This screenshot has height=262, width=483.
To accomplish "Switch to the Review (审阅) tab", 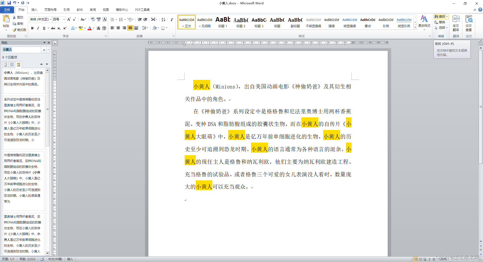I will pyautogui.click(x=93, y=10).
